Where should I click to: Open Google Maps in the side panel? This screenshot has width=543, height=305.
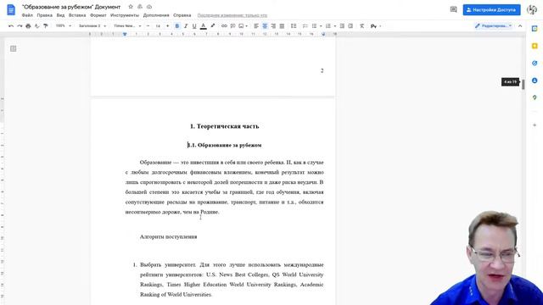[535, 97]
